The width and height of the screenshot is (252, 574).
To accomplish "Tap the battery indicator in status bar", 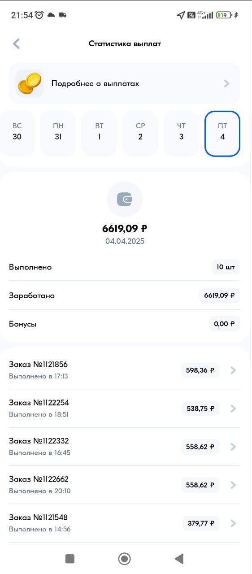I will point(224,15).
